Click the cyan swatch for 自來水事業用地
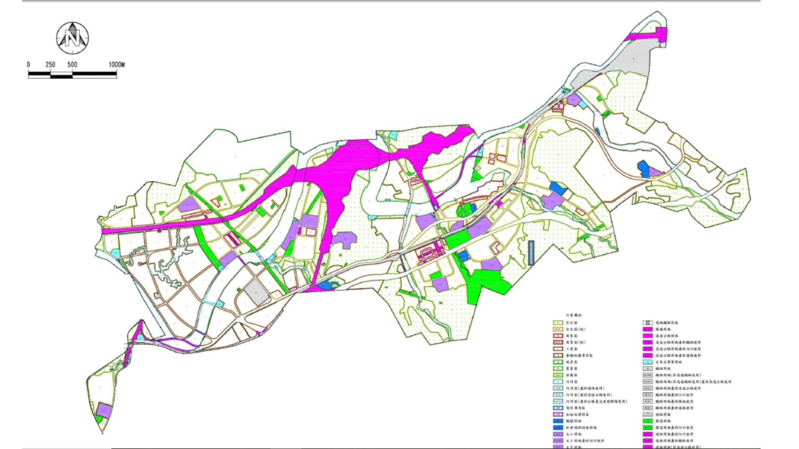This screenshot has width=799, height=449. 648,362
